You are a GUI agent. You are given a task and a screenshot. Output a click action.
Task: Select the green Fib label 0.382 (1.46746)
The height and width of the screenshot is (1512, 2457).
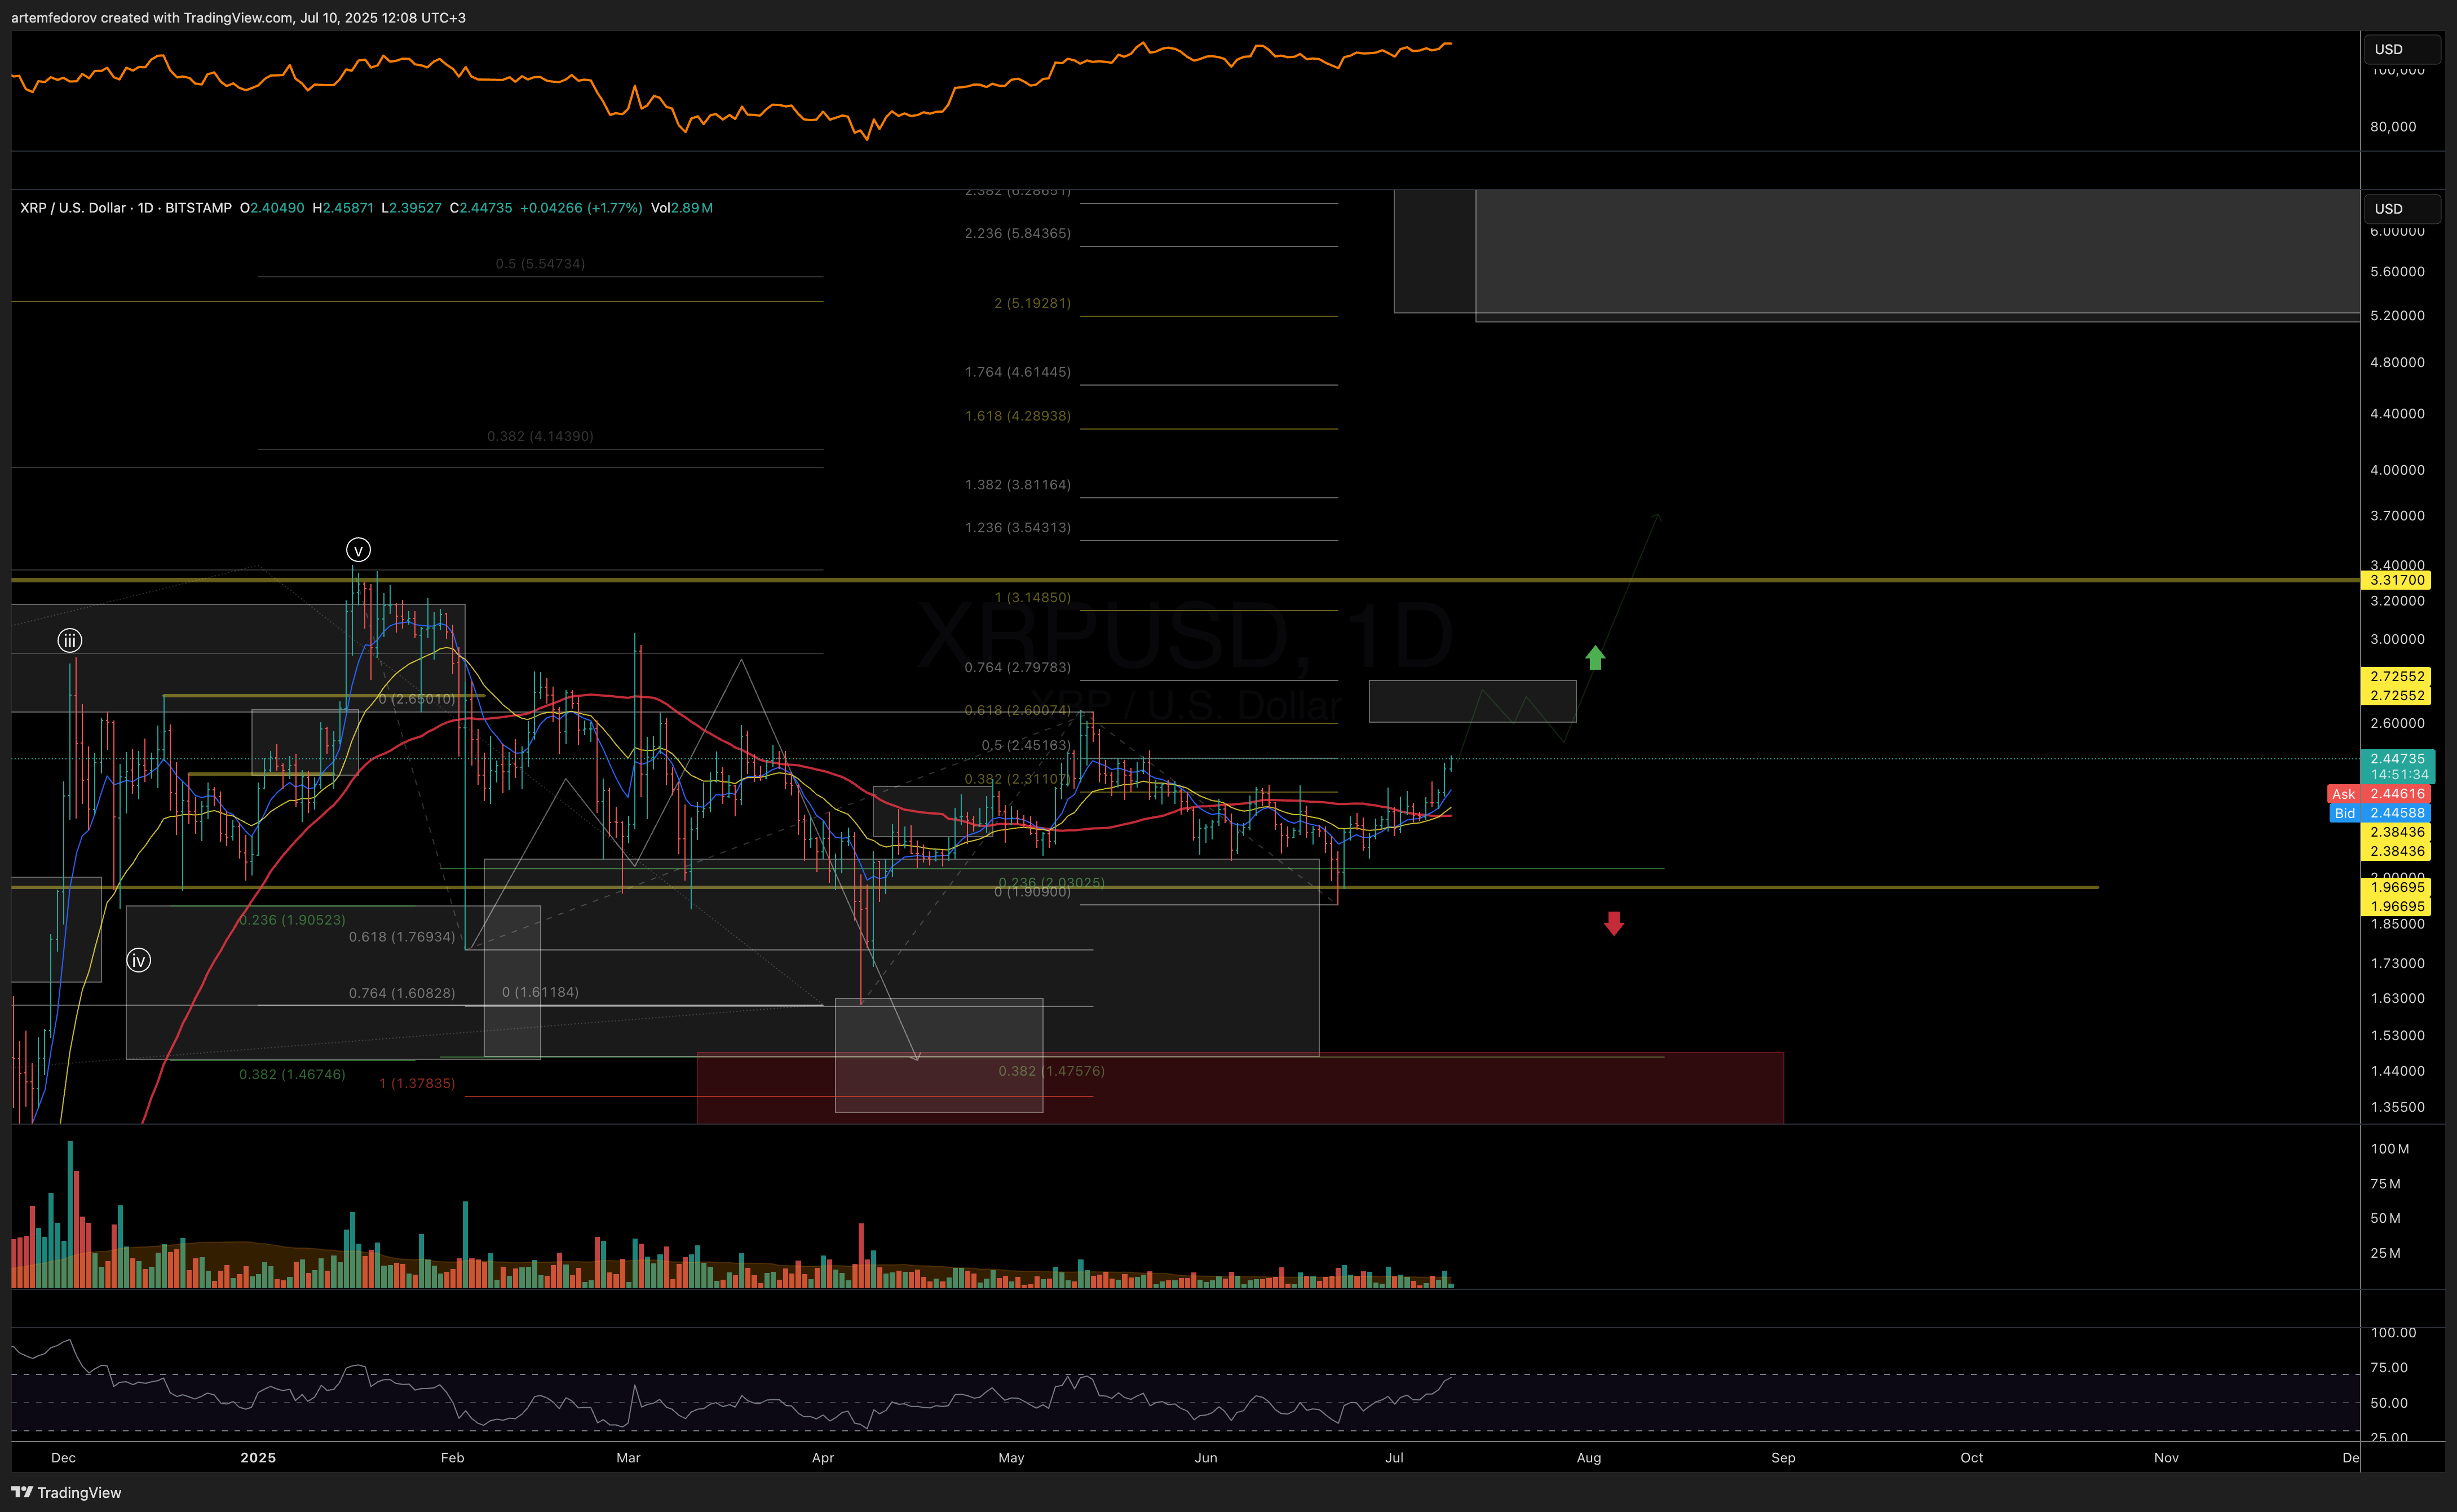tap(292, 1075)
